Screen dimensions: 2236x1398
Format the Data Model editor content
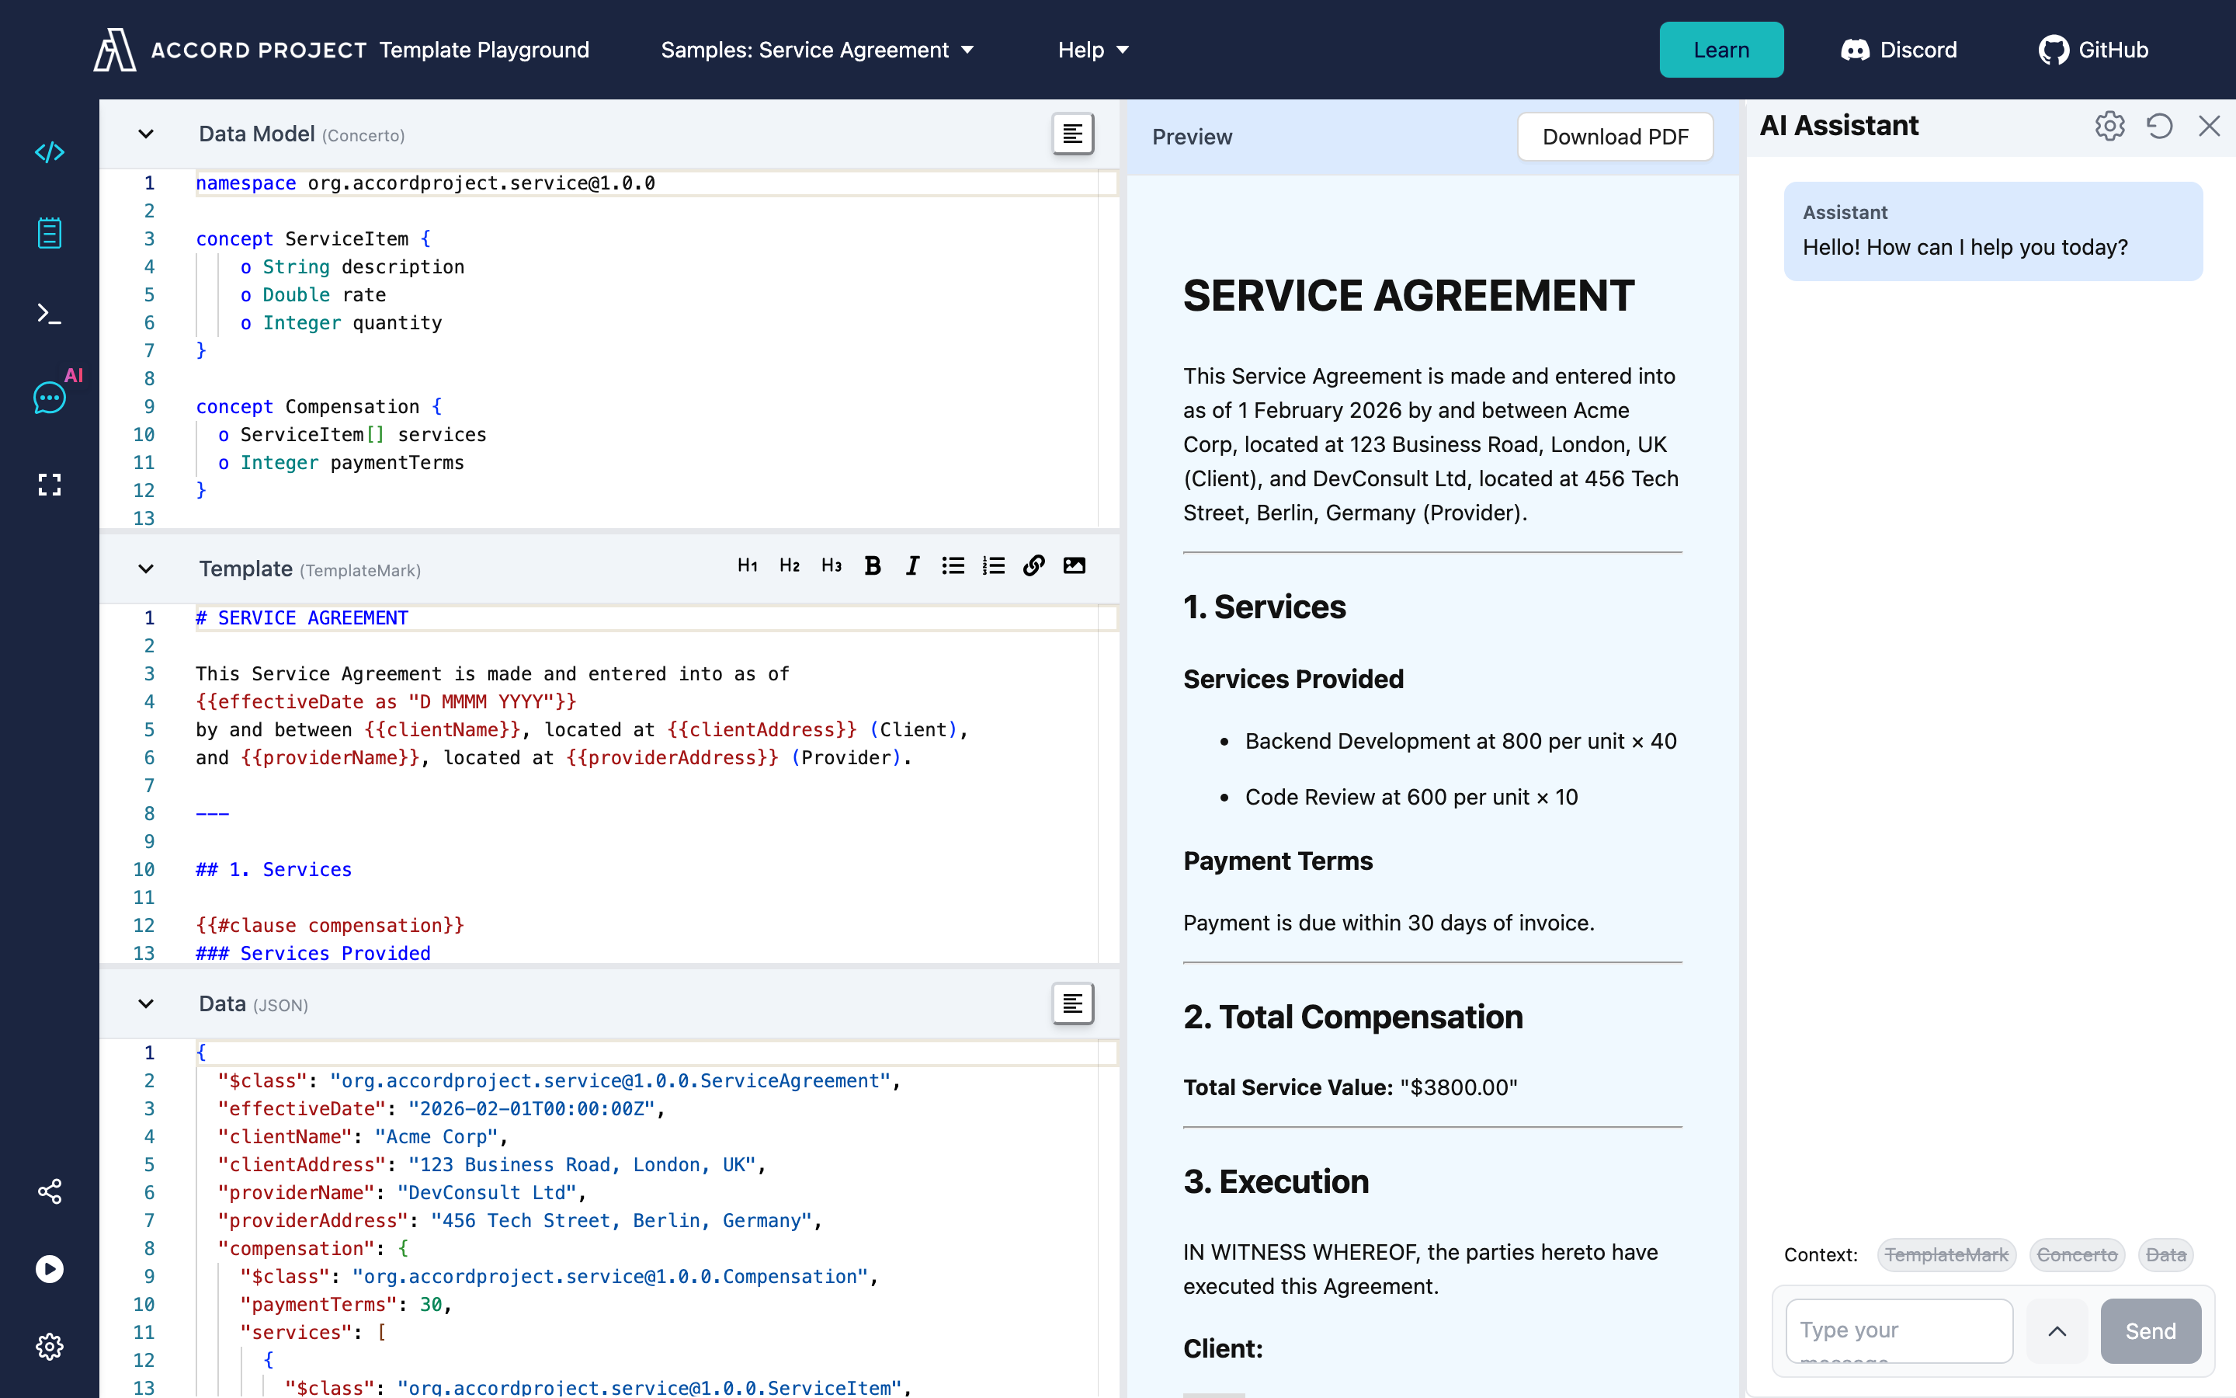pos(1073,134)
